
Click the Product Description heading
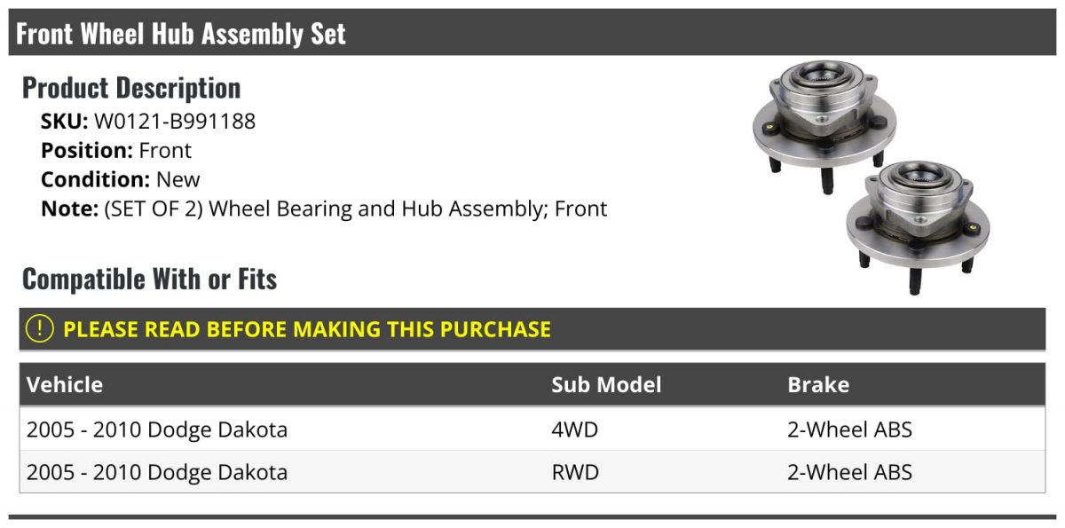131,88
